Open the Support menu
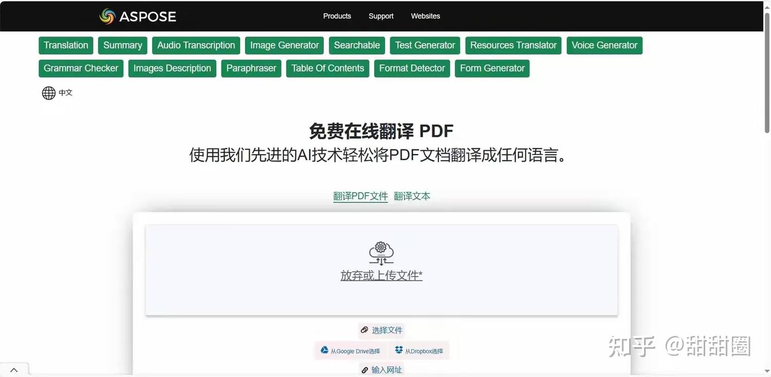This screenshot has width=771, height=377. [381, 16]
